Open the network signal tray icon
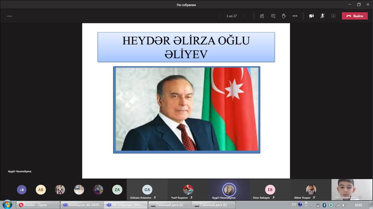The height and width of the screenshot is (209, 373). tap(338, 205)
